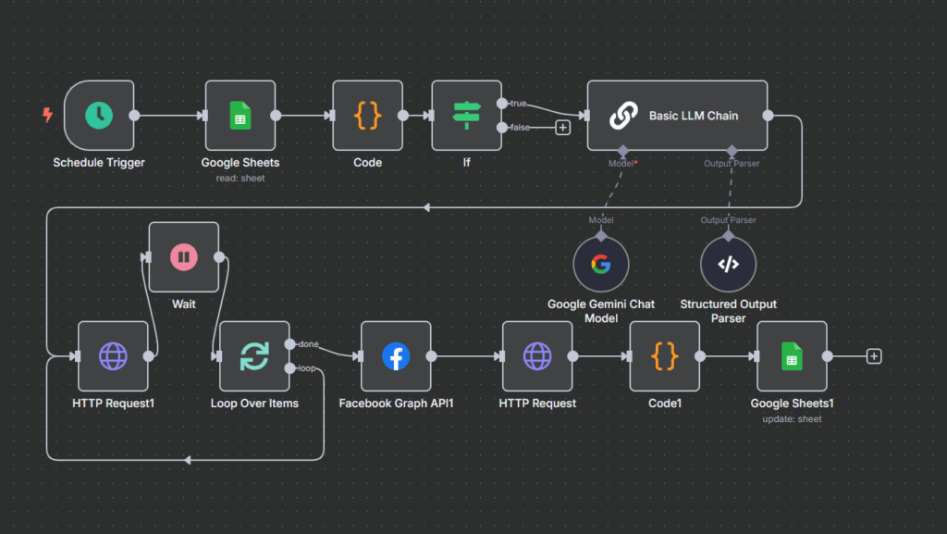
Task: Click the 'update: sheet' subtitle text
Action: click(792, 419)
